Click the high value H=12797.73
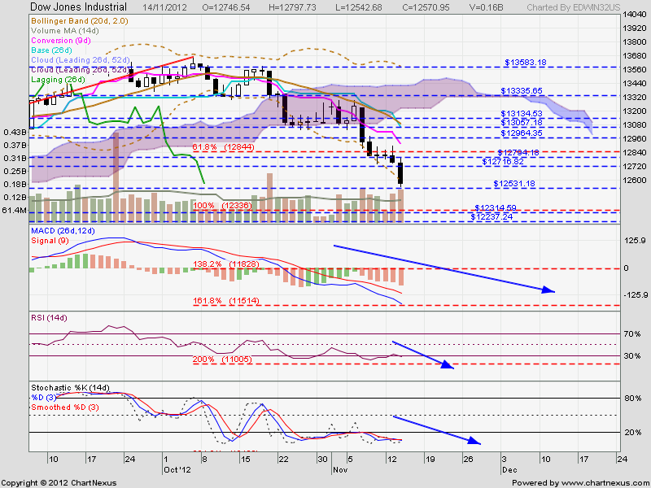Screen dimensions: 651x488 coord(292,7)
